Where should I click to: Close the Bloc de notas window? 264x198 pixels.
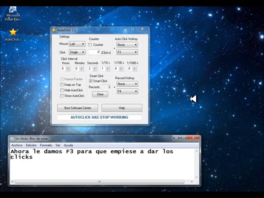click(x=193, y=137)
